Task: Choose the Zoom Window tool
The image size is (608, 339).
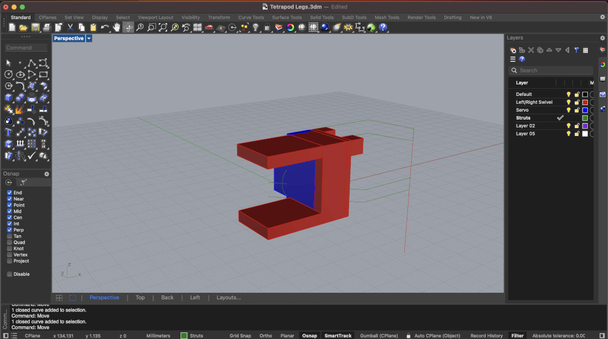Action: coord(151,27)
